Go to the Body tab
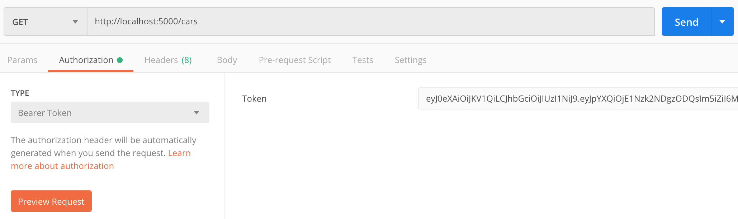The width and height of the screenshot is (738, 219). point(227,60)
